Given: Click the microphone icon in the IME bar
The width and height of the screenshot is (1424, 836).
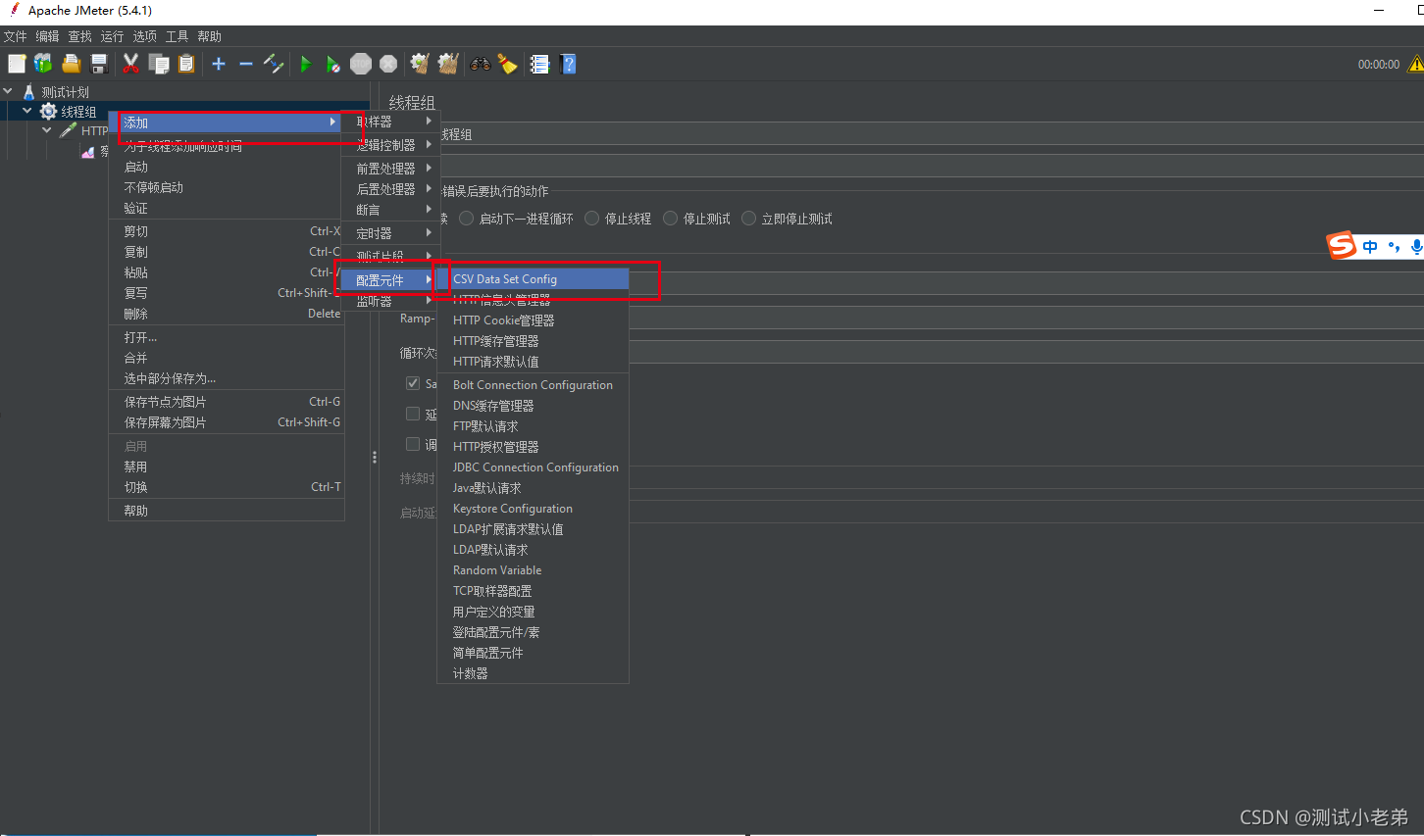Looking at the screenshot, I should (1416, 247).
